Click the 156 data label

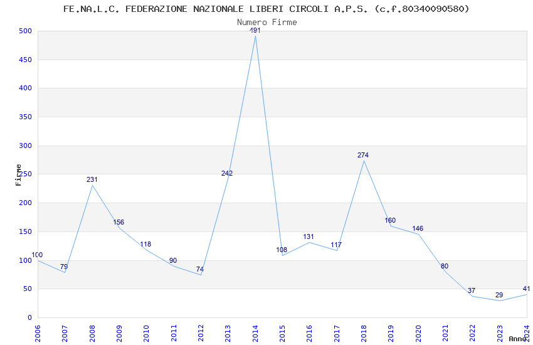tap(119, 222)
